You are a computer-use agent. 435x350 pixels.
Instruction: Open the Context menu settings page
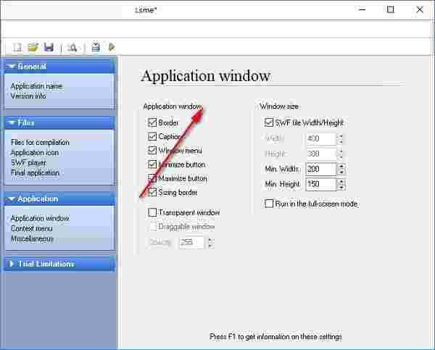32,228
